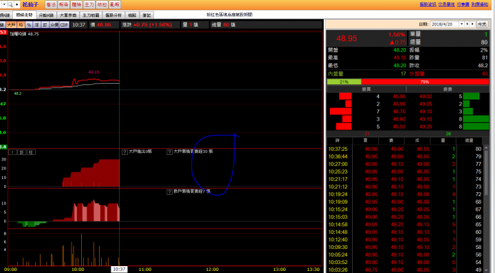Click the date field showing 2018/4/20
Viewport: 495px width, 273px height.
click(x=445, y=24)
